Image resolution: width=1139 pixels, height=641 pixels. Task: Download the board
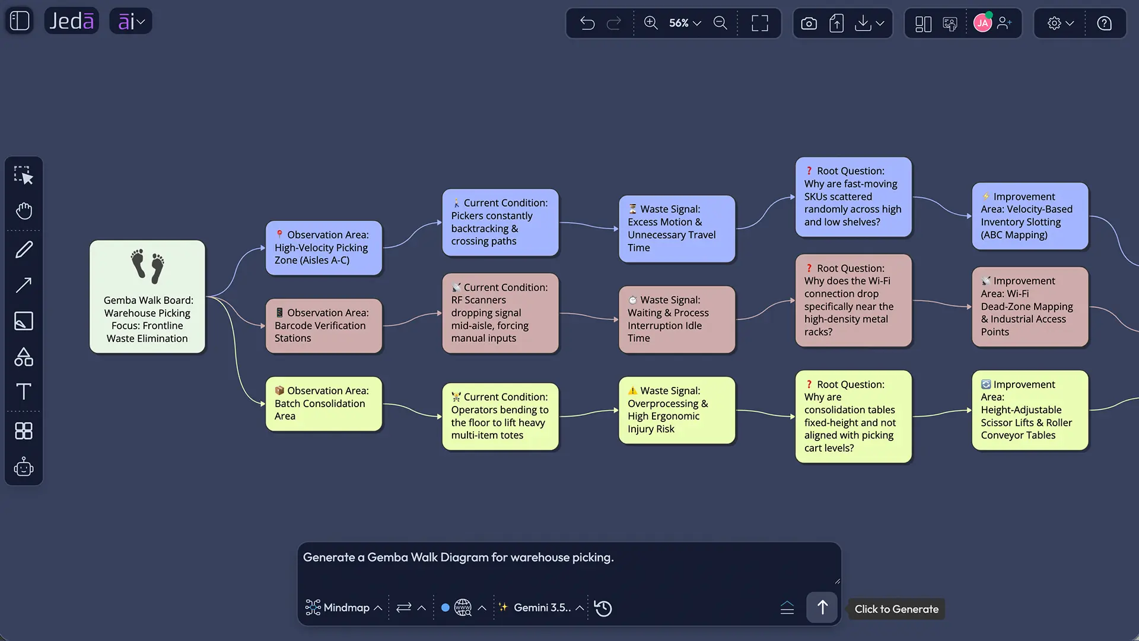pyautogui.click(x=863, y=23)
